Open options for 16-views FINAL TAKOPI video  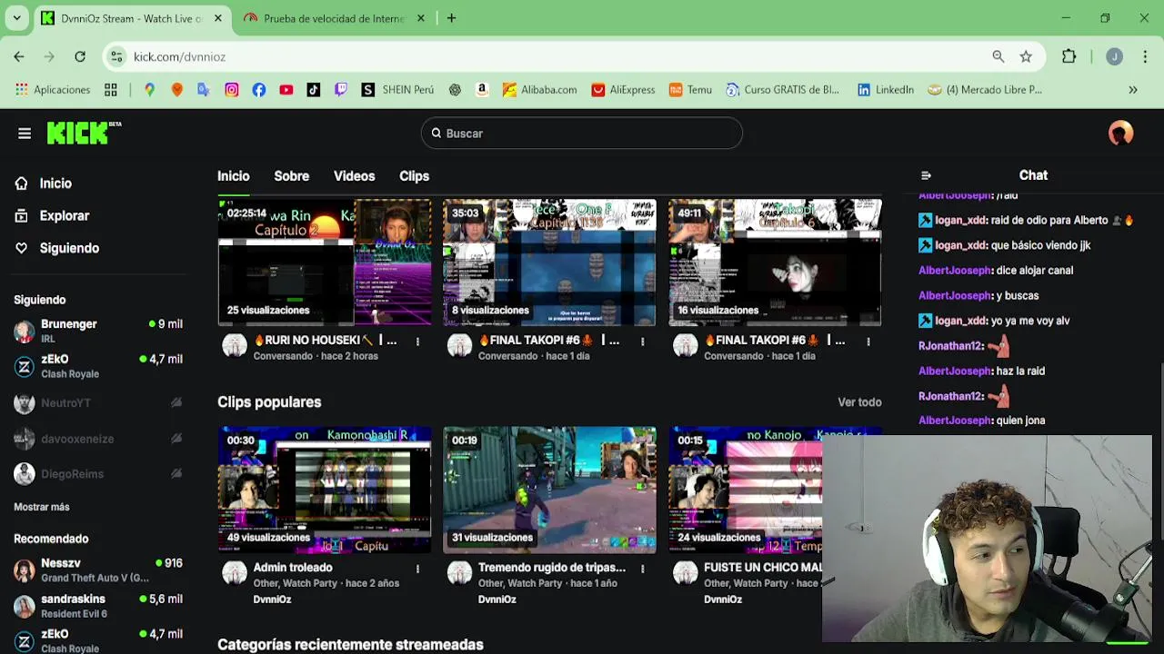tap(868, 342)
